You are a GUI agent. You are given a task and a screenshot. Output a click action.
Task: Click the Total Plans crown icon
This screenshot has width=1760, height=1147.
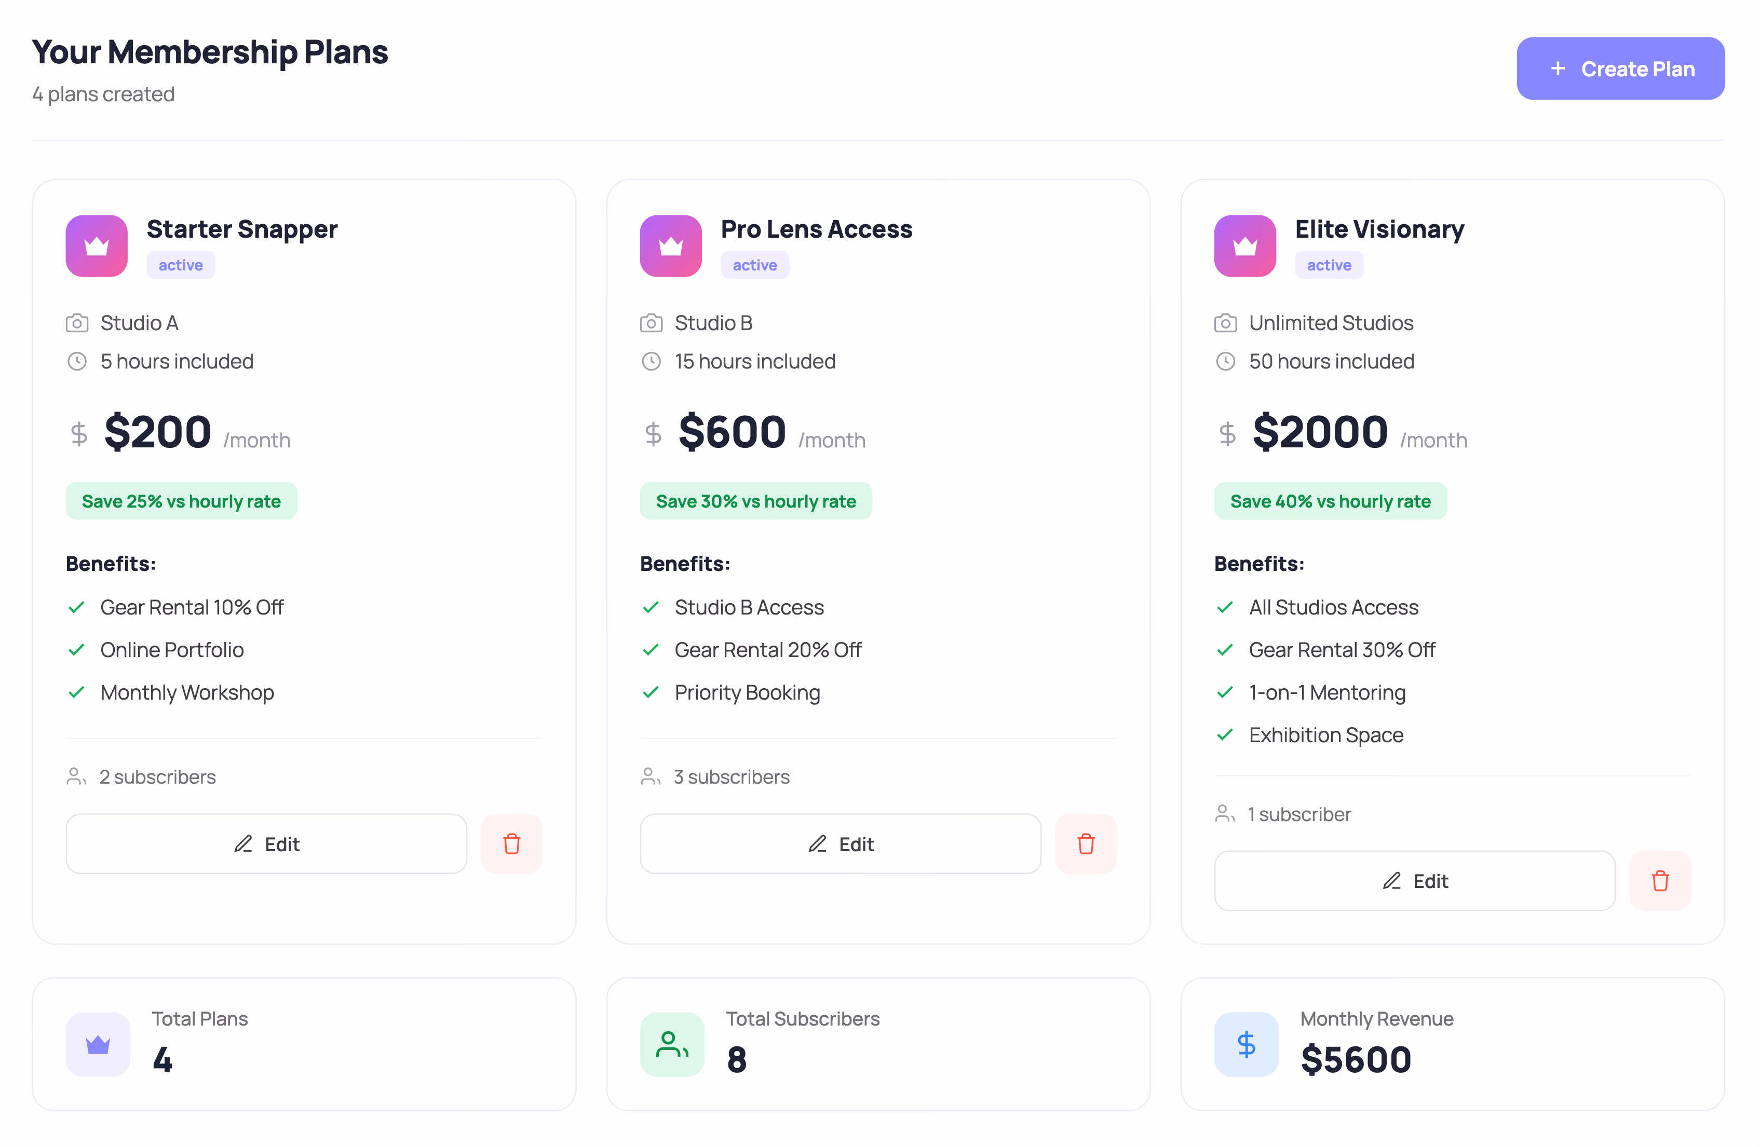[x=98, y=1044]
